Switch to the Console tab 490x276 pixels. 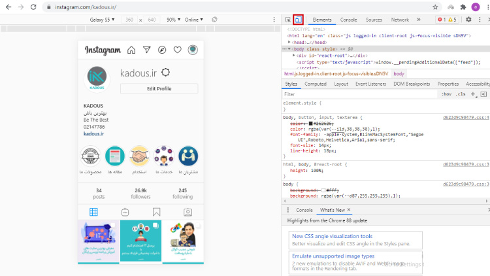coord(349,20)
